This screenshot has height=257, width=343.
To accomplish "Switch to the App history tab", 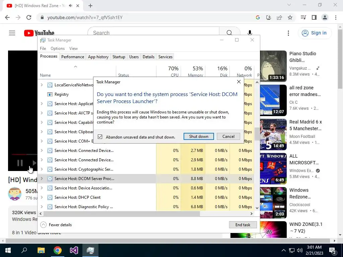I will pyautogui.click(x=98, y=57).
